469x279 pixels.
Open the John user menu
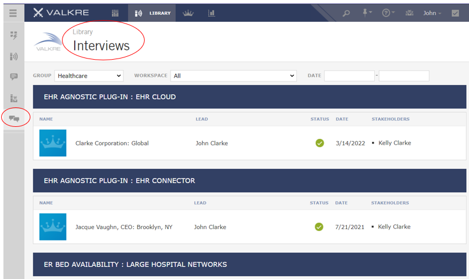click(432, 13)
